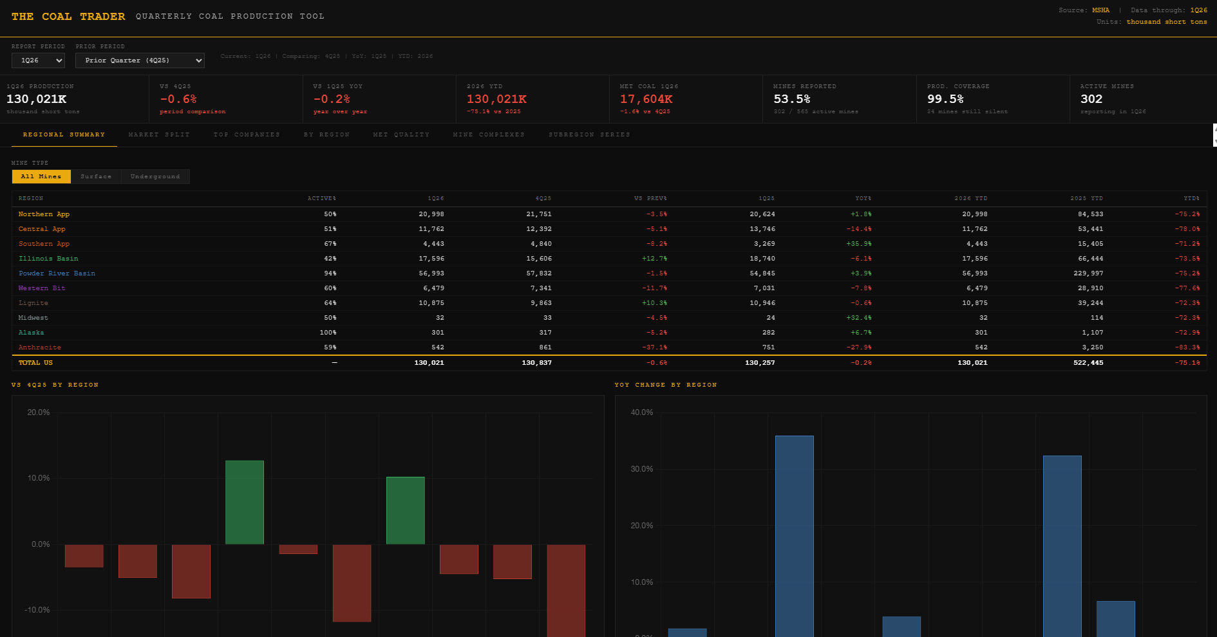
Task: Click the VS 4Q25 card value -0.6%
Action: pyautogui.click(x=178, y=99)
